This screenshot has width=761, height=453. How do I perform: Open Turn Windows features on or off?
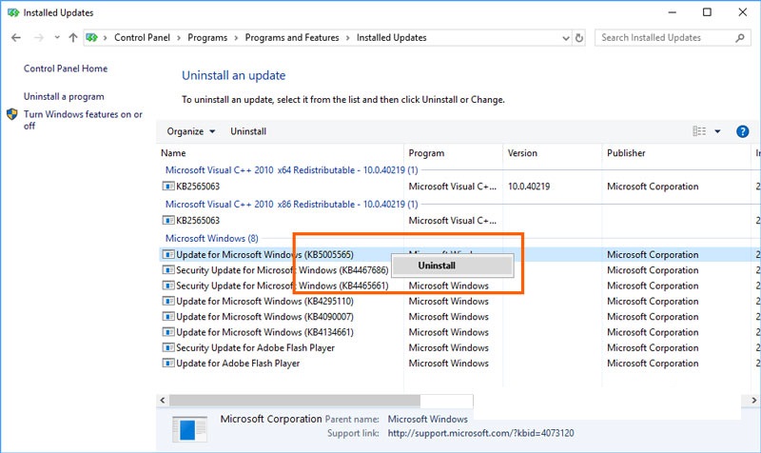coord(83,120)
